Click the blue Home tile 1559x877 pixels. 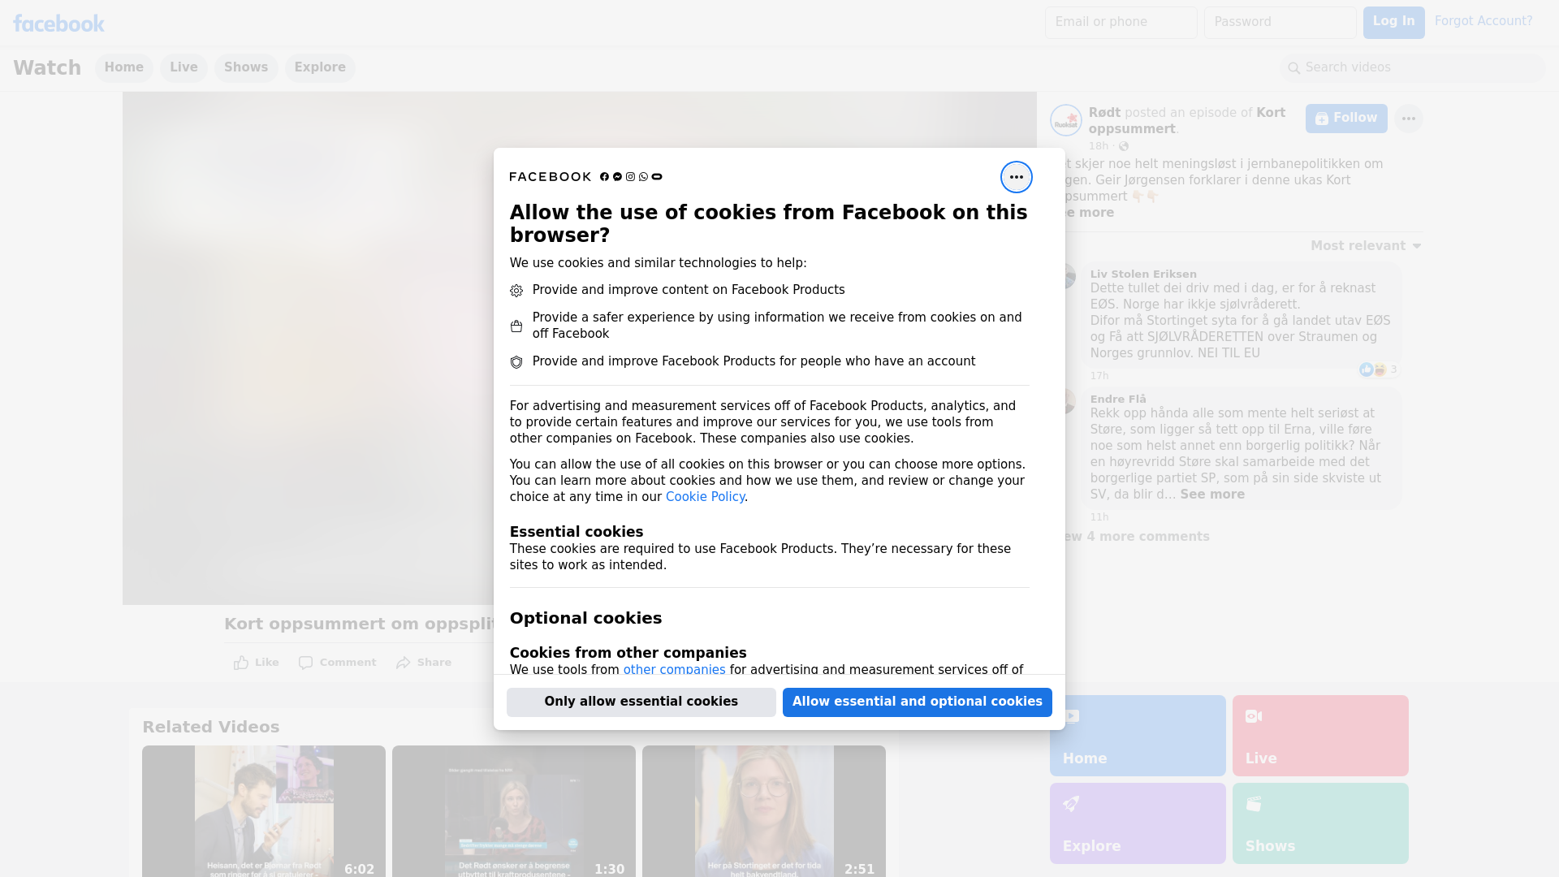point(1138,736)
